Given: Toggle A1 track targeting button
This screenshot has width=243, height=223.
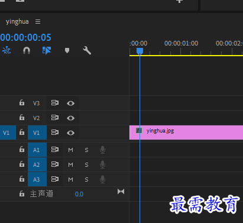Looking at the screenshot, I should point(37,150).
